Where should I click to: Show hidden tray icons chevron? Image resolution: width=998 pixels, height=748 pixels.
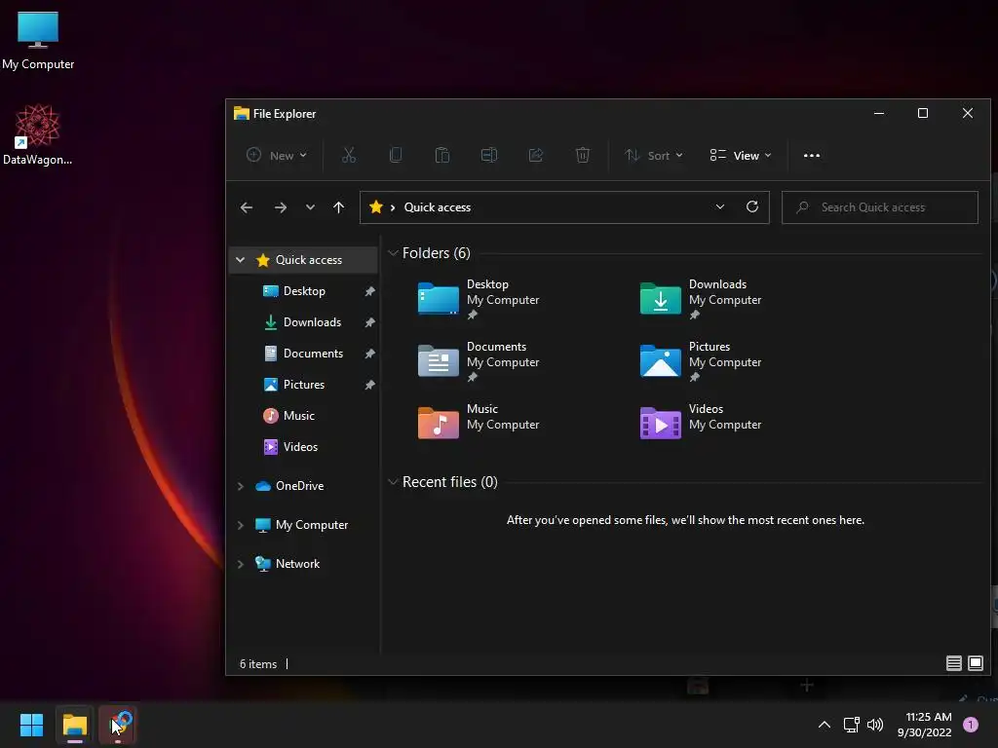(825, 725)
